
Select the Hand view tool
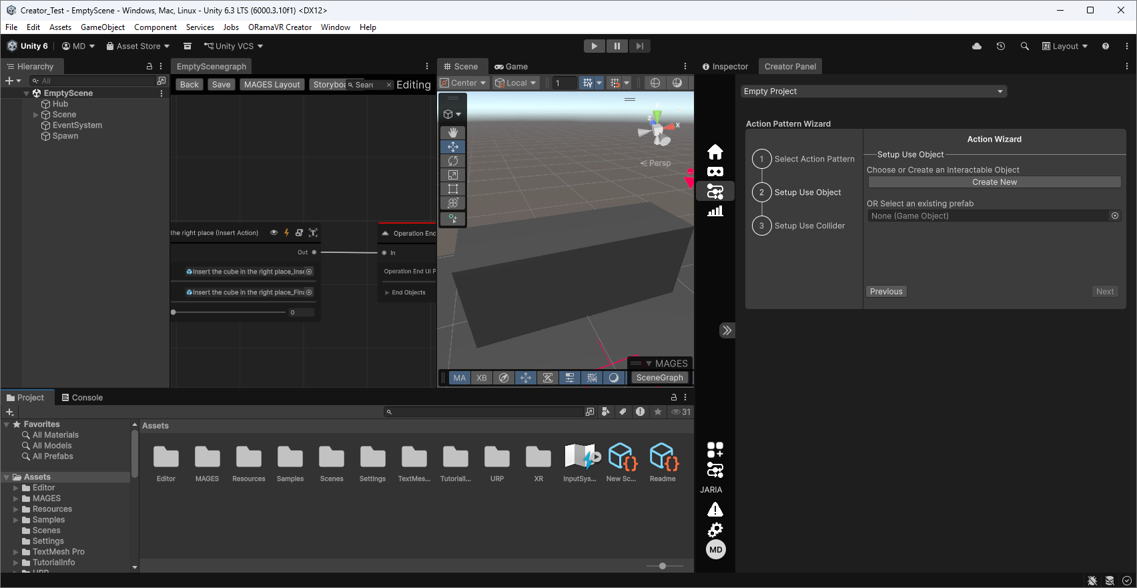(453, 133)
